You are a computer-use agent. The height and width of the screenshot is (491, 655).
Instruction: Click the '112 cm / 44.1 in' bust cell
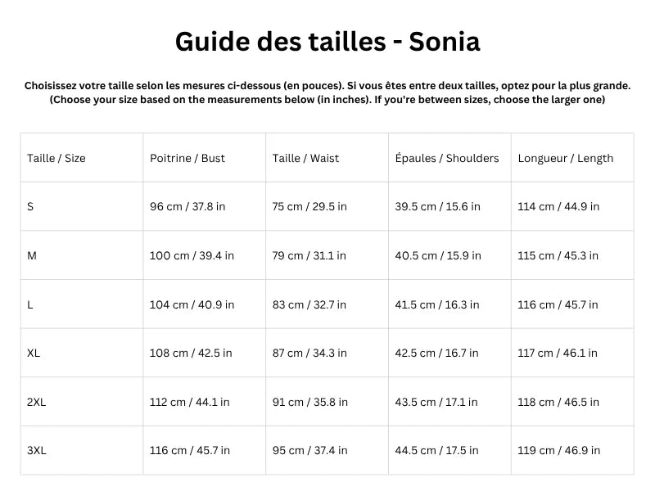[190, 402]
